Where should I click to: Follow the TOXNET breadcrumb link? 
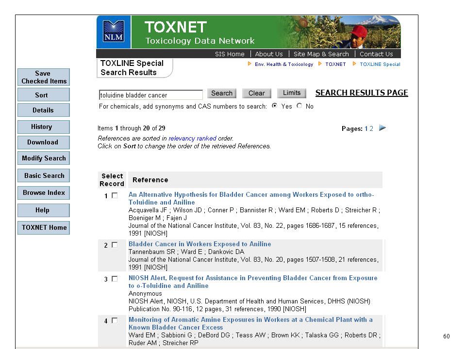(335, 64)
